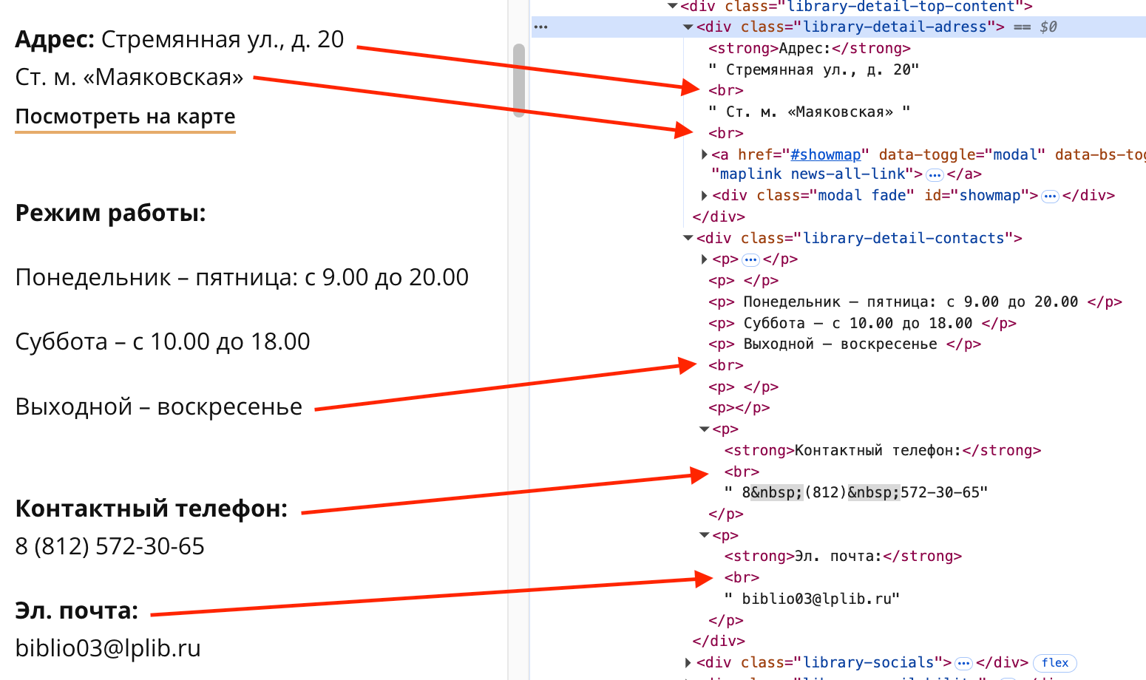Click ellipsis badge inside the #showmap anchor tag

pos(935,175)
